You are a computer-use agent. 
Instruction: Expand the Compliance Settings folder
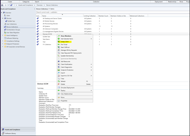pyautogui.click(x=2, y=41)
